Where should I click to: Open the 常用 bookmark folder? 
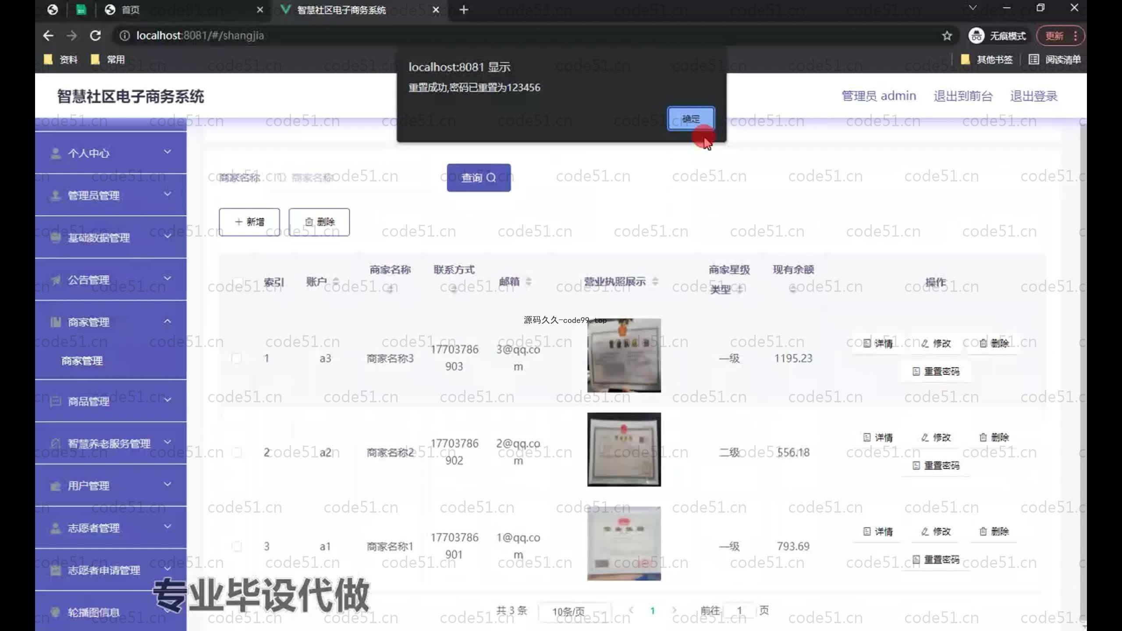108,60
